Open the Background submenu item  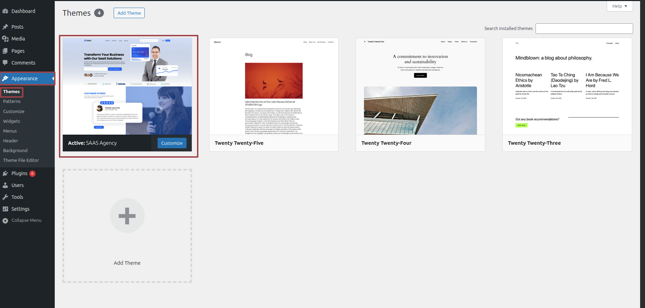[15, 151]
